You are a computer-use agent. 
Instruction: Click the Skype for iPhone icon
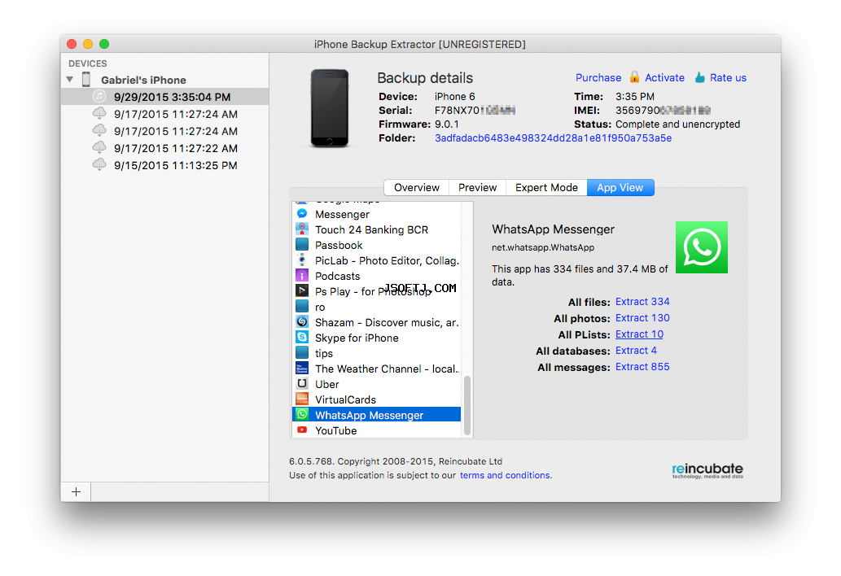[x=302, y=338]
